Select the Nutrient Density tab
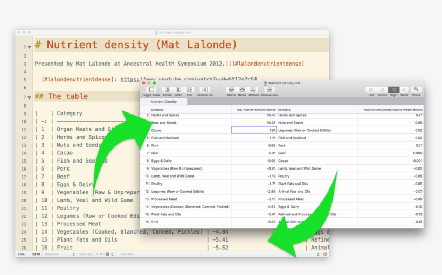This screenshot has height=275, width=442. [x=163, y=102]
